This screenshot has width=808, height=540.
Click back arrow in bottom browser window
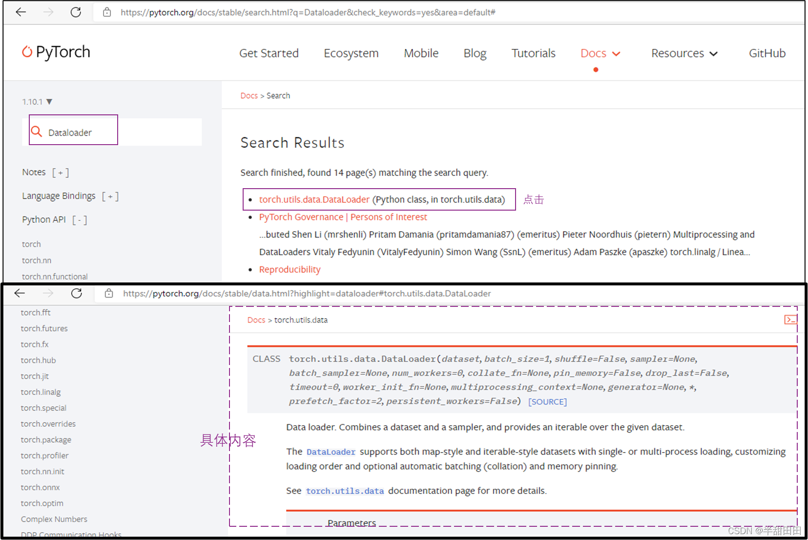20,293
